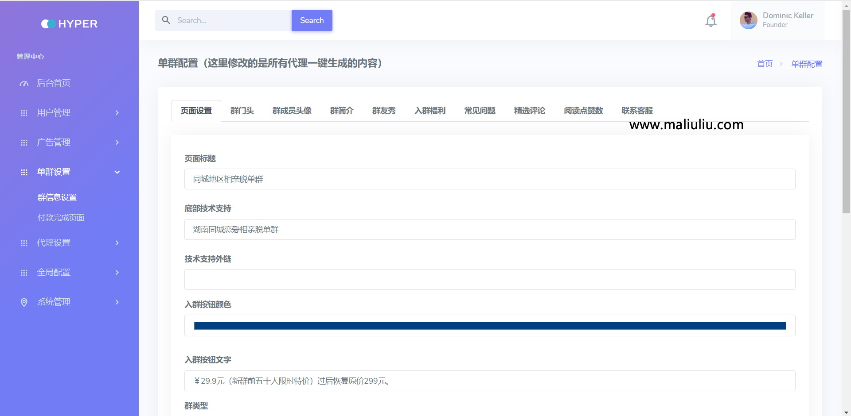The image size is (851, 416).
Task: Open the 联系客服 tab
Action: tap(637, 111)
